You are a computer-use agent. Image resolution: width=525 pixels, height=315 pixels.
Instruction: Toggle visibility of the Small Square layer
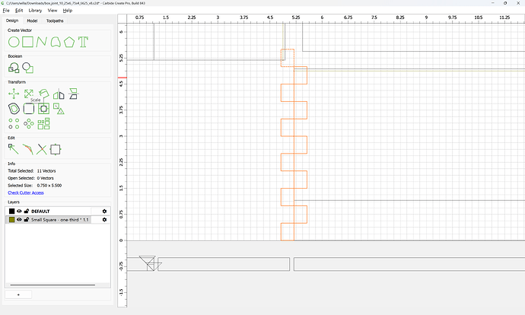click(x=19, y=220)
